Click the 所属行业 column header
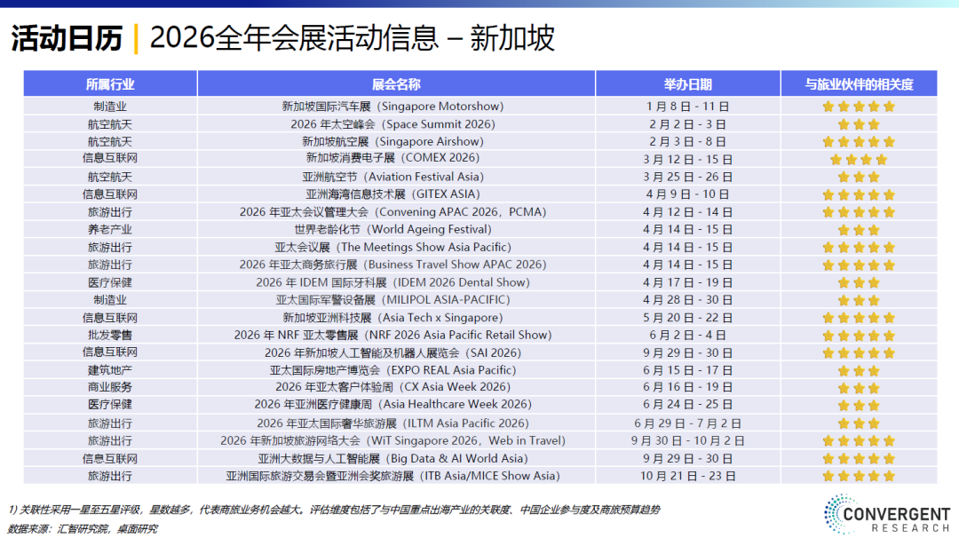The image size is (959, 538). tap(110, 83)
